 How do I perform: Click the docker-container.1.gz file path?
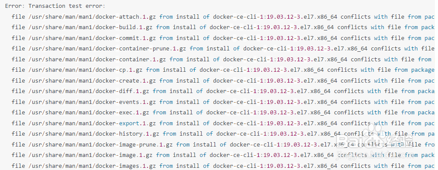click(97, 59)
